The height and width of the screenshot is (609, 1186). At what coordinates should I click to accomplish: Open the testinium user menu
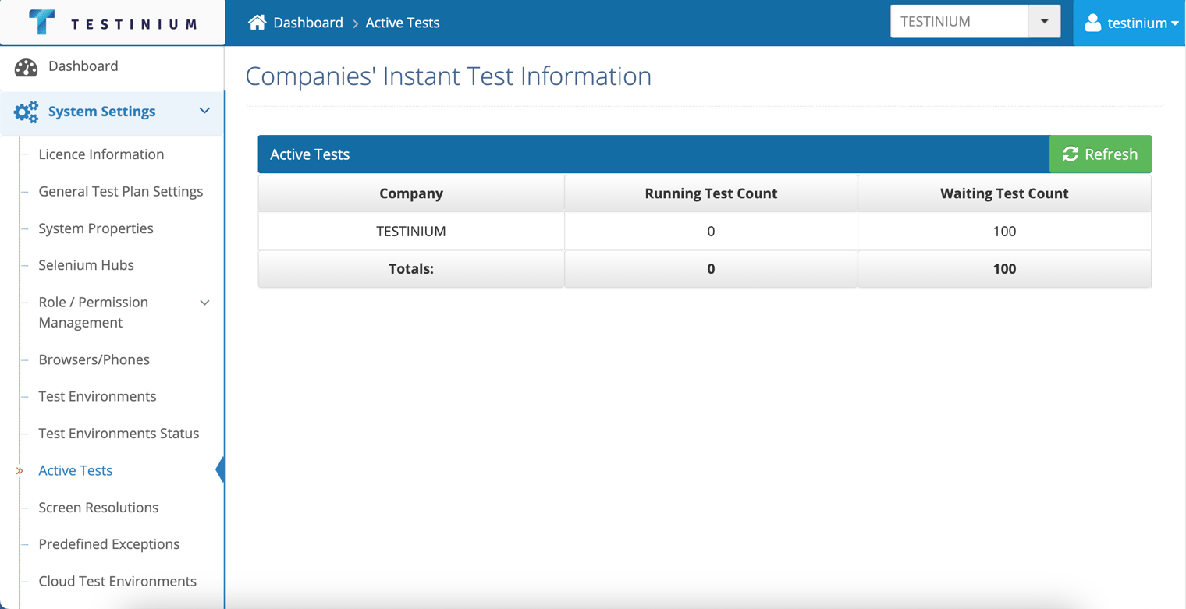point(1130,23)
